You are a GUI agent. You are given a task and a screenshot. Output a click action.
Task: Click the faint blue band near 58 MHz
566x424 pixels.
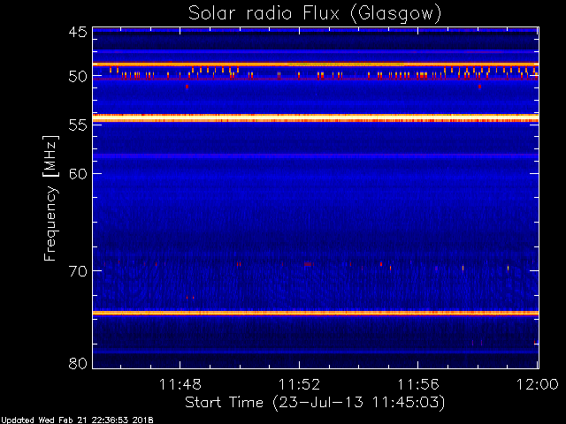[315, 155]
